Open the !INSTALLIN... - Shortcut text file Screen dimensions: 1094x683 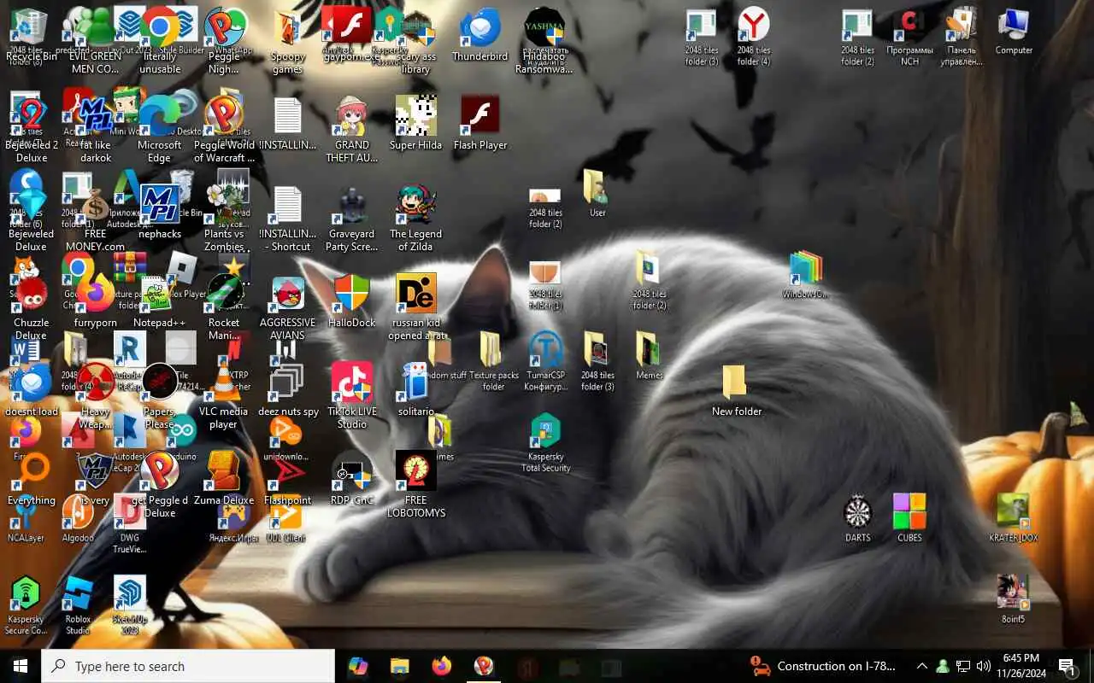pos(288,219)
